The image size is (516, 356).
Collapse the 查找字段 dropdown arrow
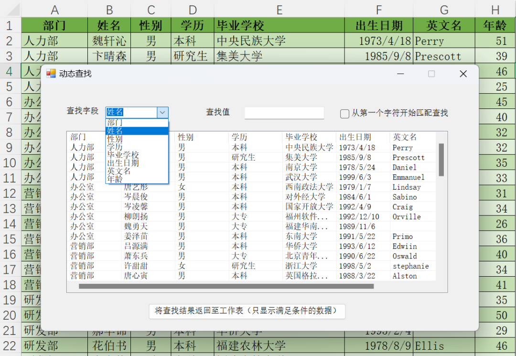pyautogui.click(x=162, y=112)
